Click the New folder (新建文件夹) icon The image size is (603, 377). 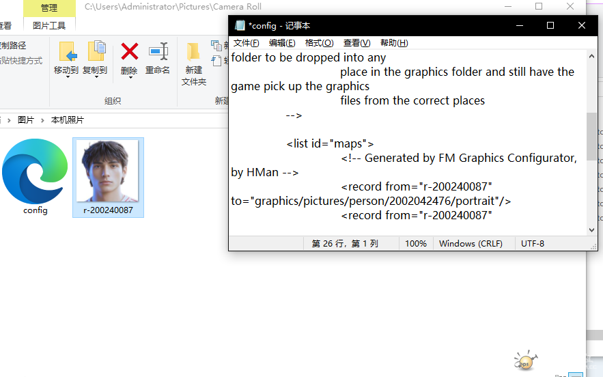click(194, 52)
